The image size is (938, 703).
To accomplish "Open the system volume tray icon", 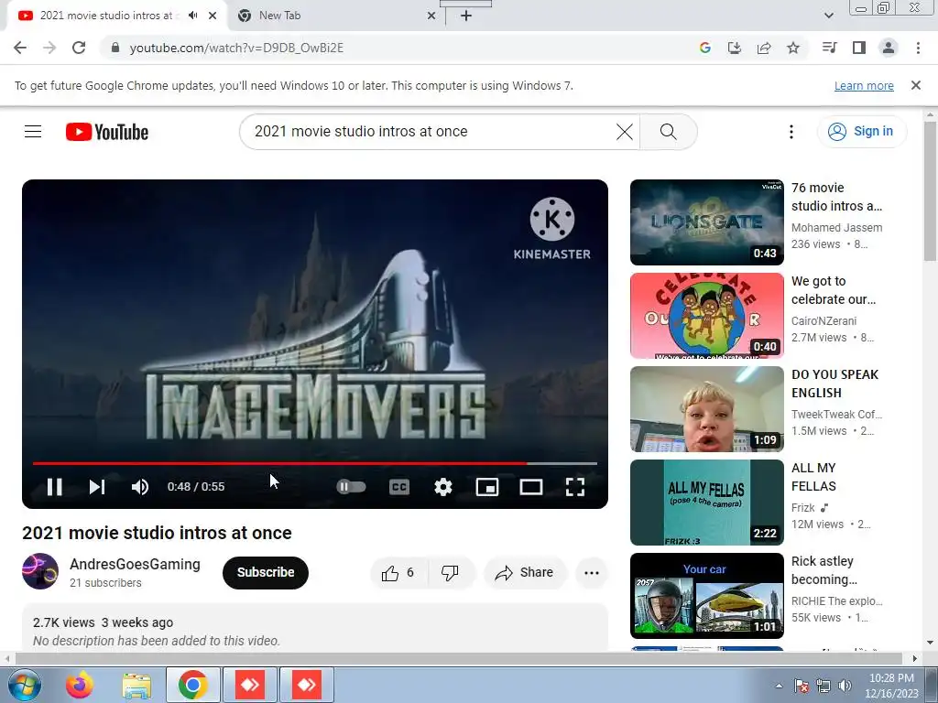I will pyautogui.click(x=845, y=686).
